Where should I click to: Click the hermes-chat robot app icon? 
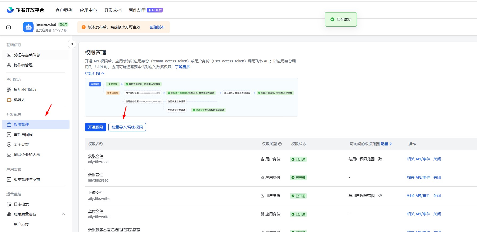tap(28, 27)
